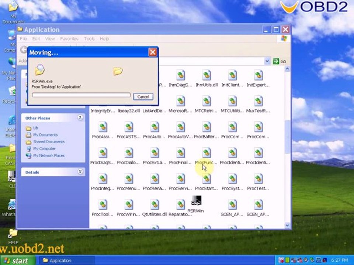Screen dimensions: 354x265
Task: Select the ProcInteg... file icon
Action: point(103,179)
